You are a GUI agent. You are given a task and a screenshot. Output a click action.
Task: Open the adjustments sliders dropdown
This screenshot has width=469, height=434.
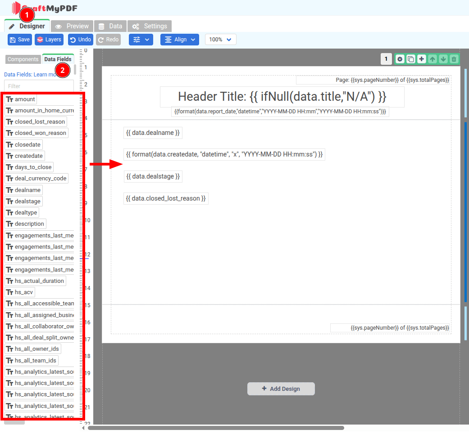[141, 40]
